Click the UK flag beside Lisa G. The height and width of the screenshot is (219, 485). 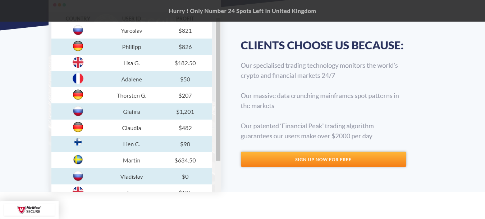tap(78, 62)
